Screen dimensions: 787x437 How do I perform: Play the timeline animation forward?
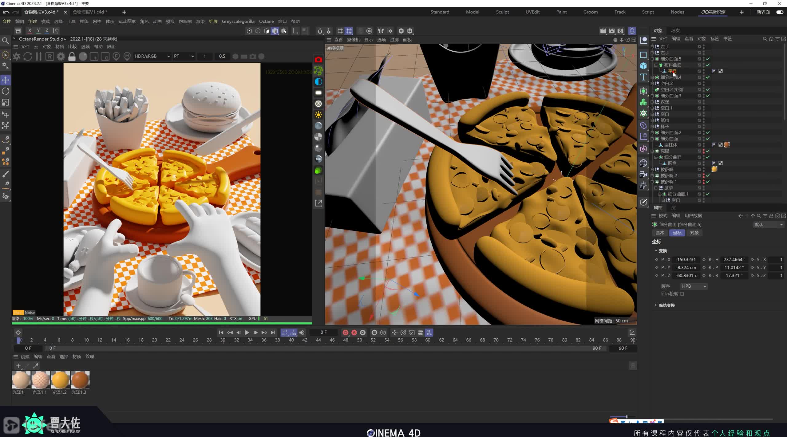point(247,333)
